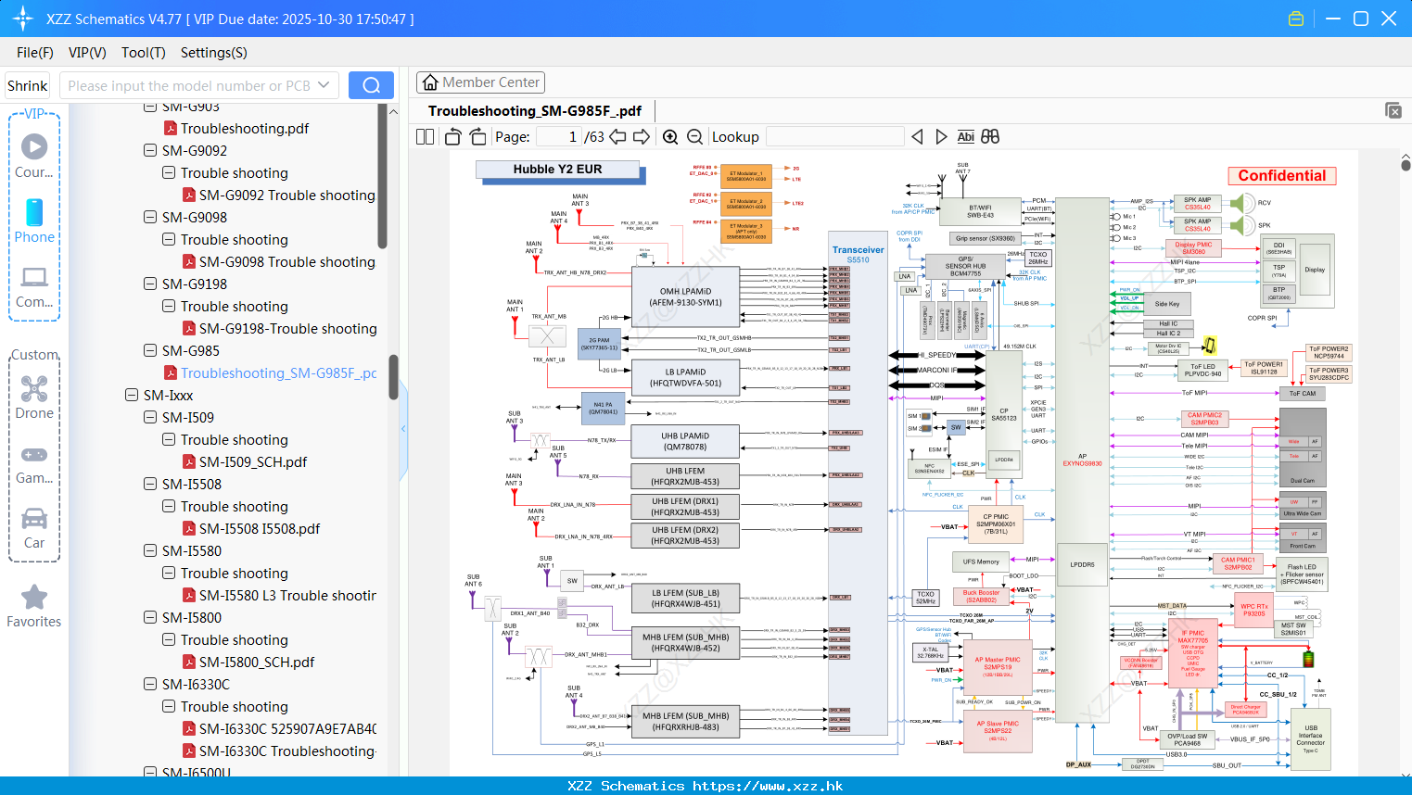This screenshot has width=1412, height=795.
Task: Collapse the SM-Ixxx group node
Action: pyautogui.click(x=132, y=395)
